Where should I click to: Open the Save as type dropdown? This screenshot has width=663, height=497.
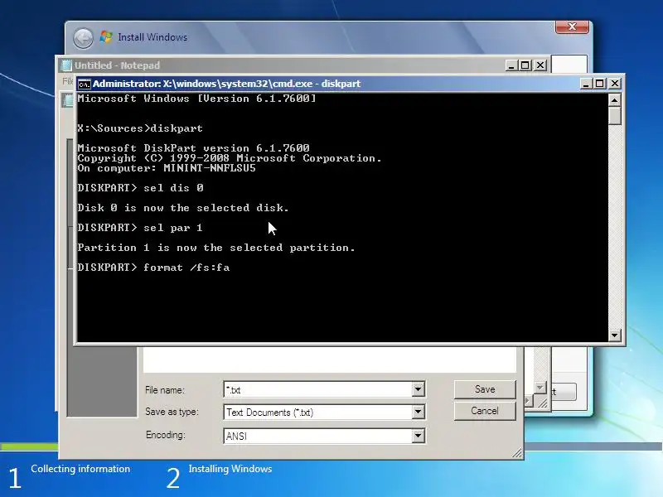(x=418, y=412)
